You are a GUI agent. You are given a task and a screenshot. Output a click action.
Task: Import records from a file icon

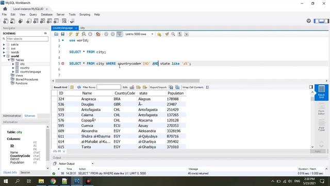(177, 87)
